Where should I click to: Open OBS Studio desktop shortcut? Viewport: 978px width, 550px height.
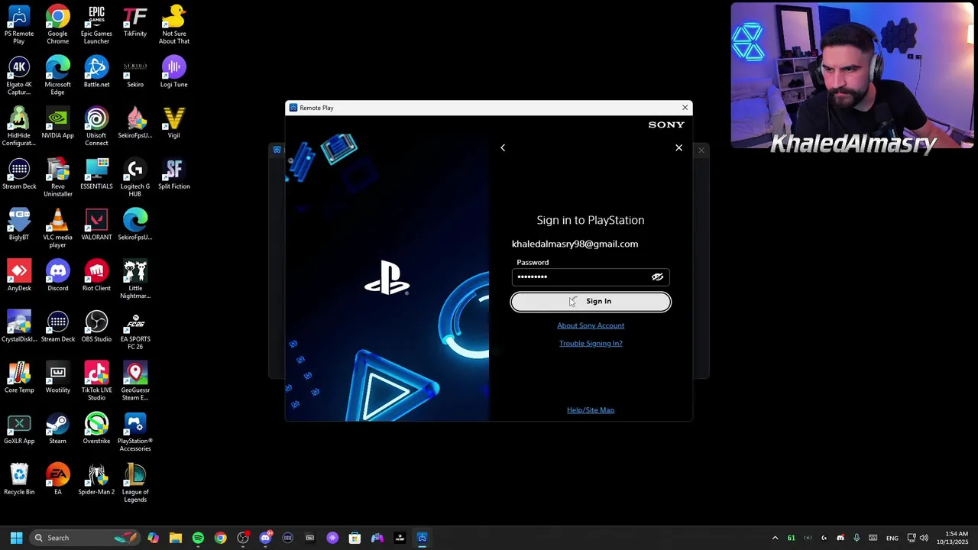(x=96, y=327)
